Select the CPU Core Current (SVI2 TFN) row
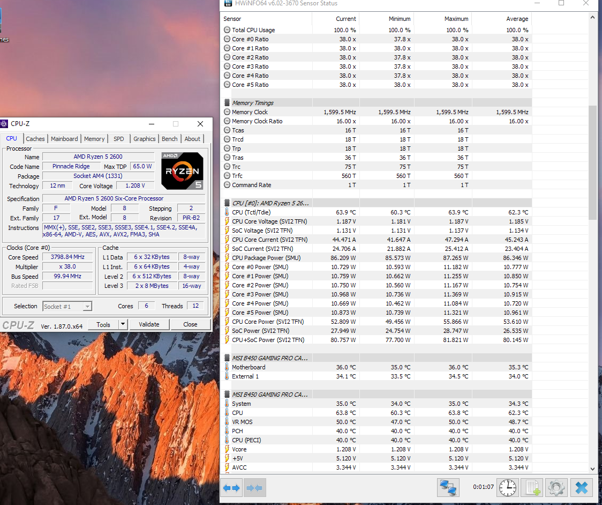This screenshot has height=505, width=602. tap(376, 240)
